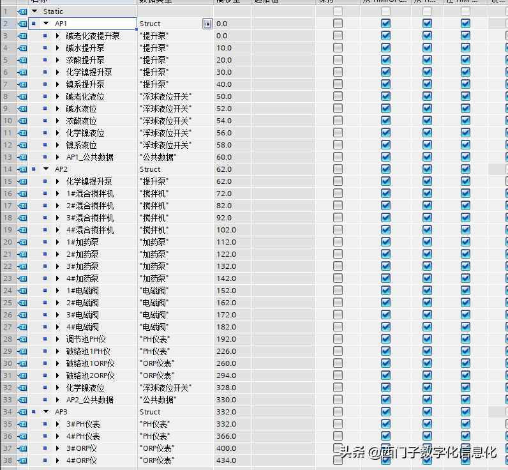Collapse the AP2 struct

46,169
